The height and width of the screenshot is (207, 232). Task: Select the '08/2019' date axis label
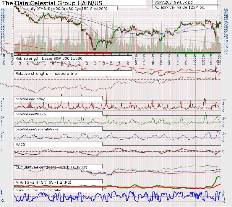click(153, 60)
